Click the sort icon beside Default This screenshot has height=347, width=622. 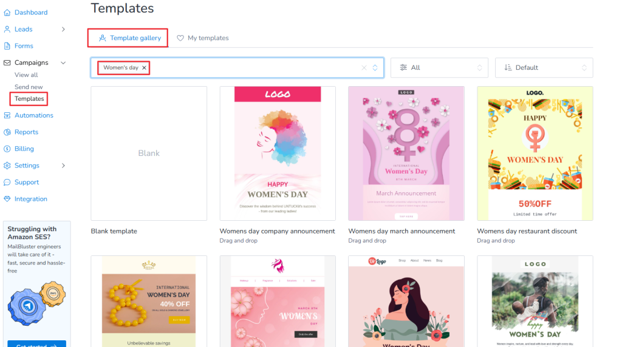pyautogui.click(x=508, y=68)
